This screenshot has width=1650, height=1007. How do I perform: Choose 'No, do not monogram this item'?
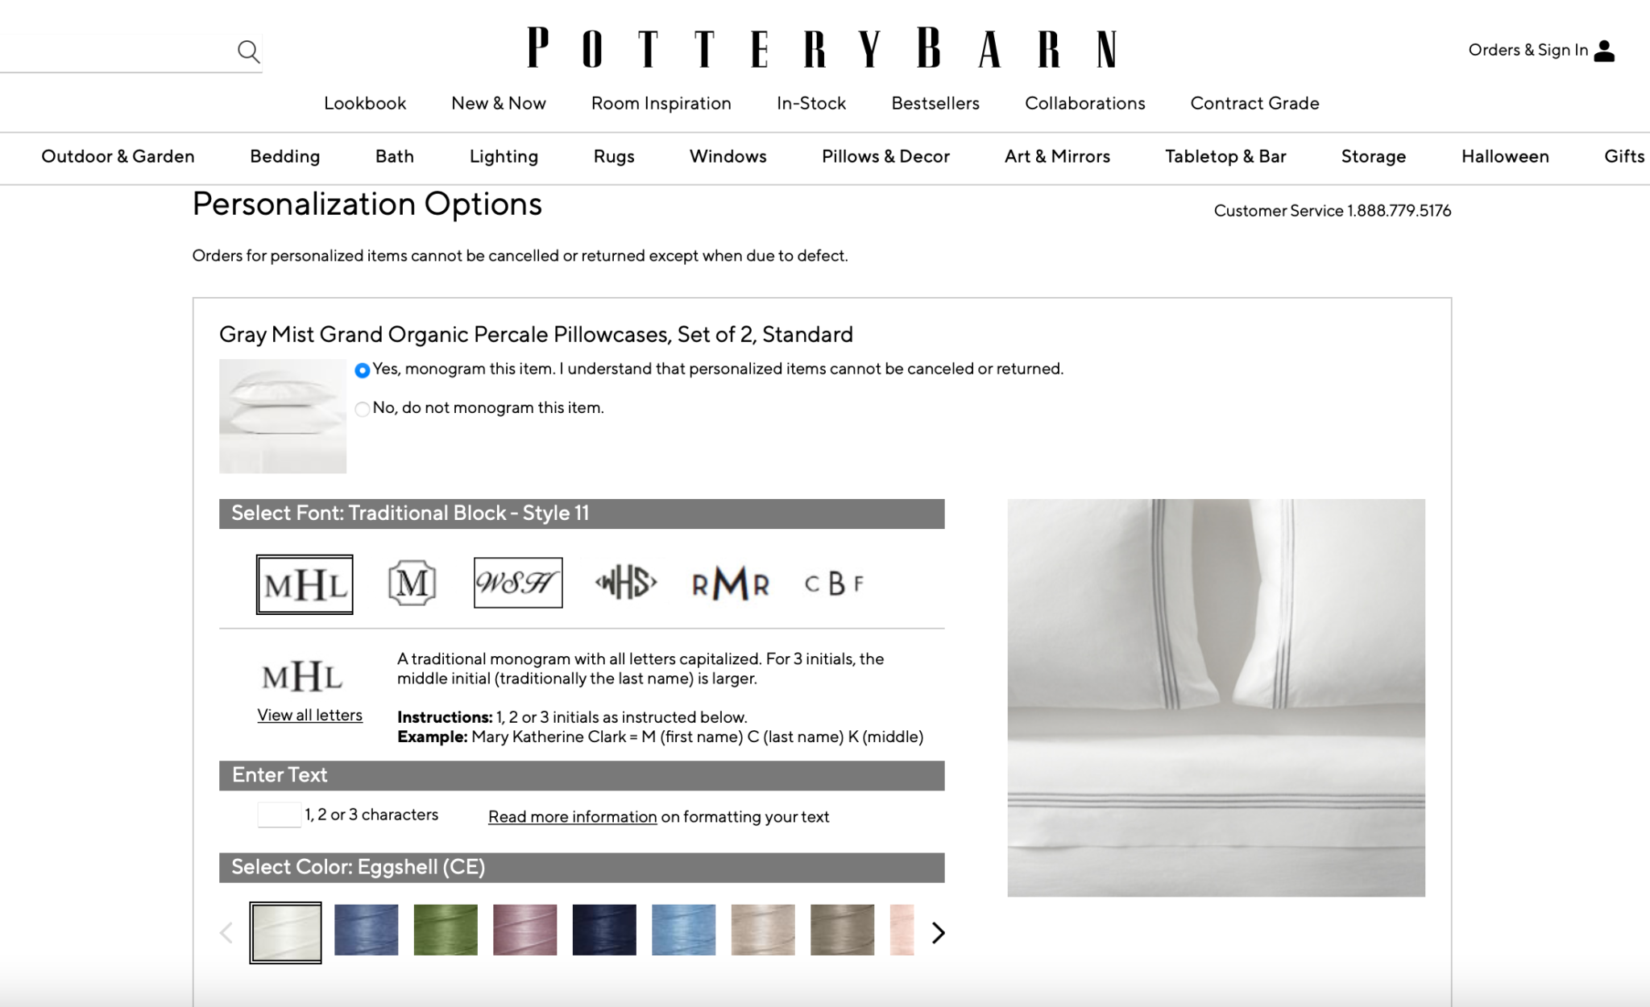click(x=363, y=409)
